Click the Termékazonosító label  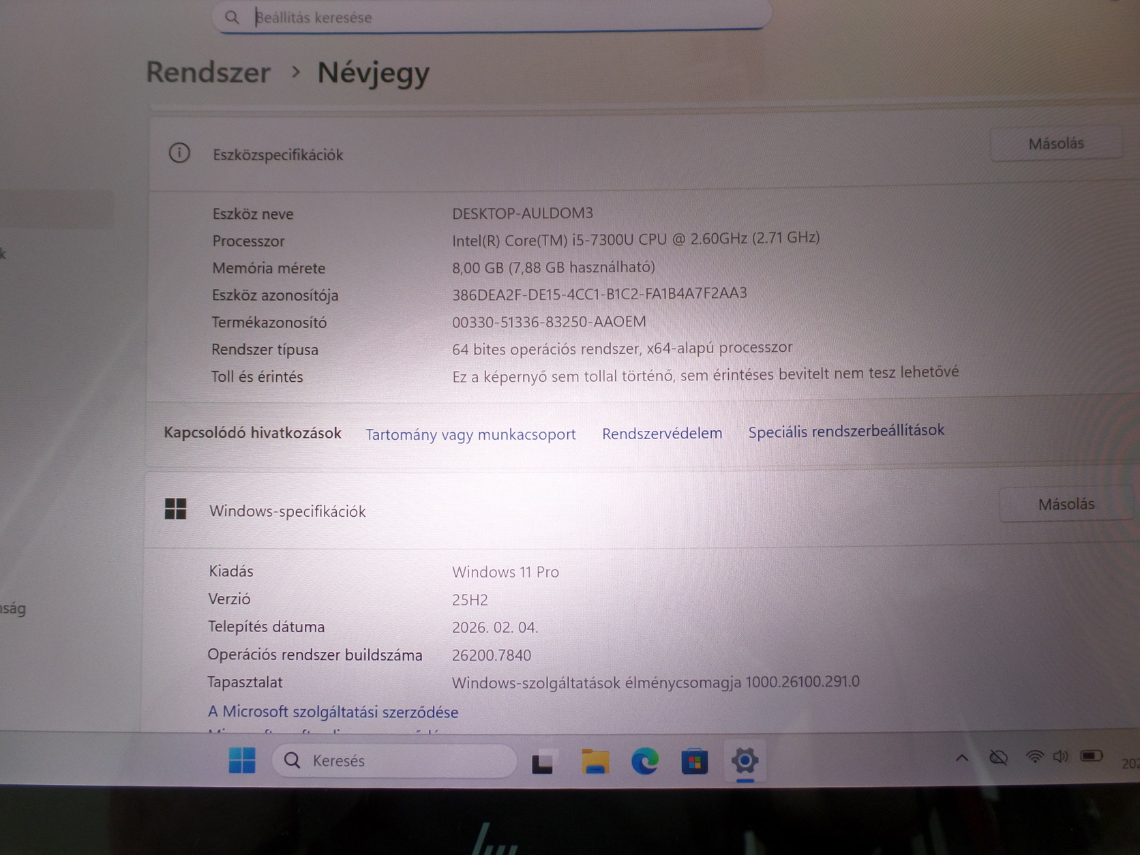(269, 322)
